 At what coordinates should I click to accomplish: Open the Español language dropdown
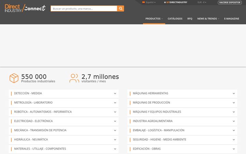point(150,2)
